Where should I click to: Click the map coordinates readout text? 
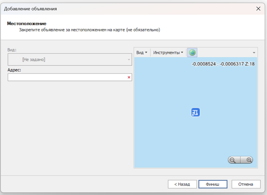click(223, 64)
